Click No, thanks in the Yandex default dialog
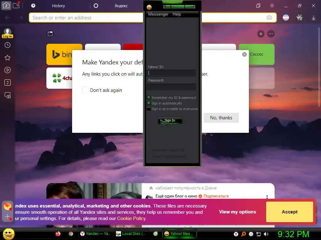This screenshot has height=240, width=321. [221, 118]
